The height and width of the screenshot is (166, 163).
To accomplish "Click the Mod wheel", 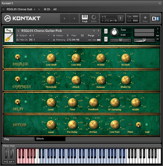I will 12,153.
